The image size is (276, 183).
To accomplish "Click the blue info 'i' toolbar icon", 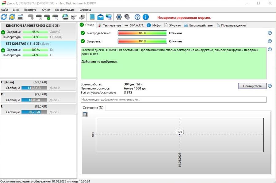I will [146, 17].
